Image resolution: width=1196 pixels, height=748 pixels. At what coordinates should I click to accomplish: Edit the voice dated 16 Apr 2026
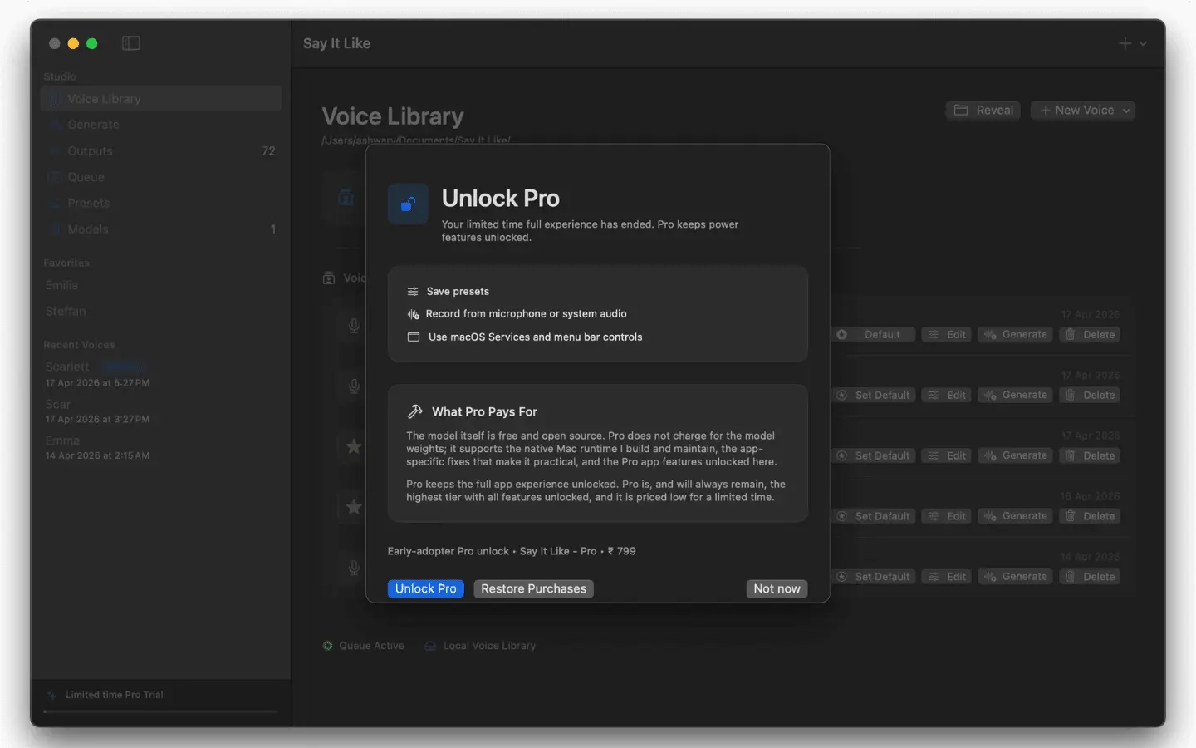[x=947, y=516]
